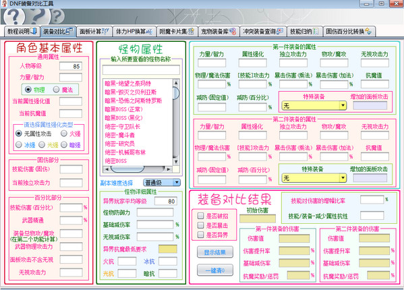Click the 怪物防御力 input field
404x290 pixels.
[x=155, y=212]
